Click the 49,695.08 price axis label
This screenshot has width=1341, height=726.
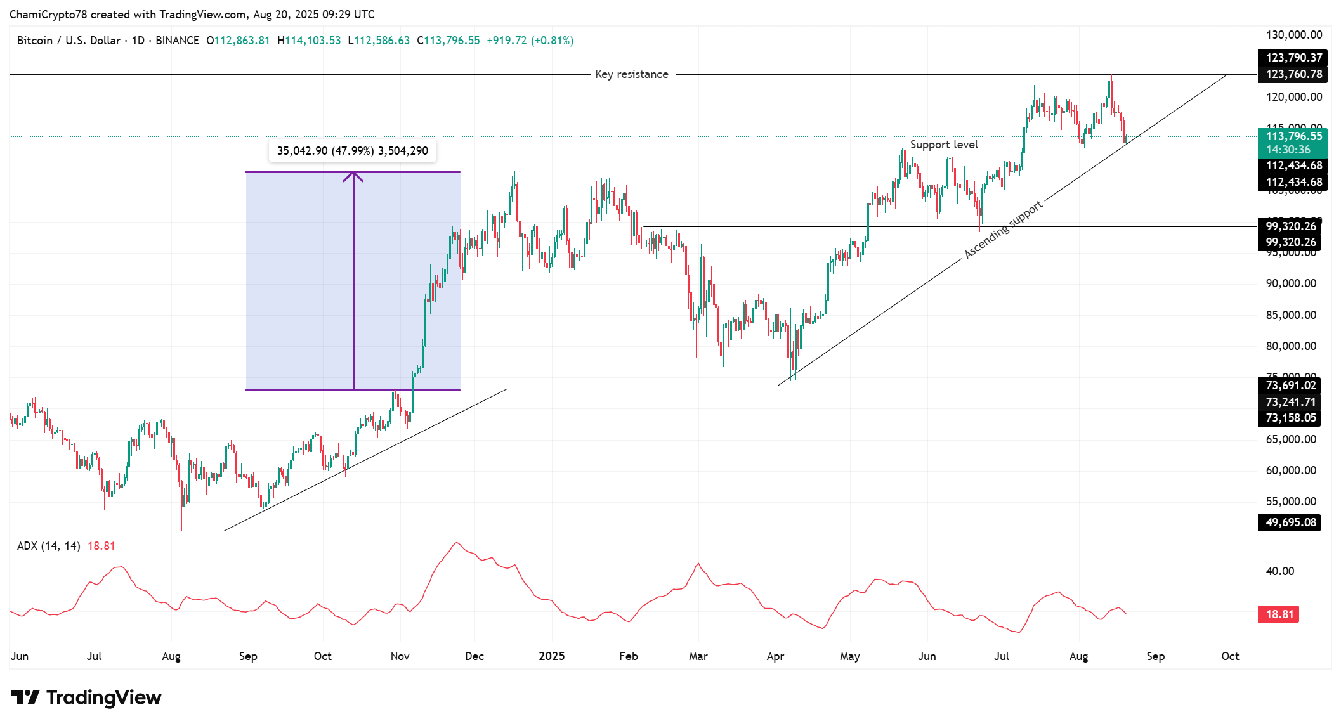1290,522
